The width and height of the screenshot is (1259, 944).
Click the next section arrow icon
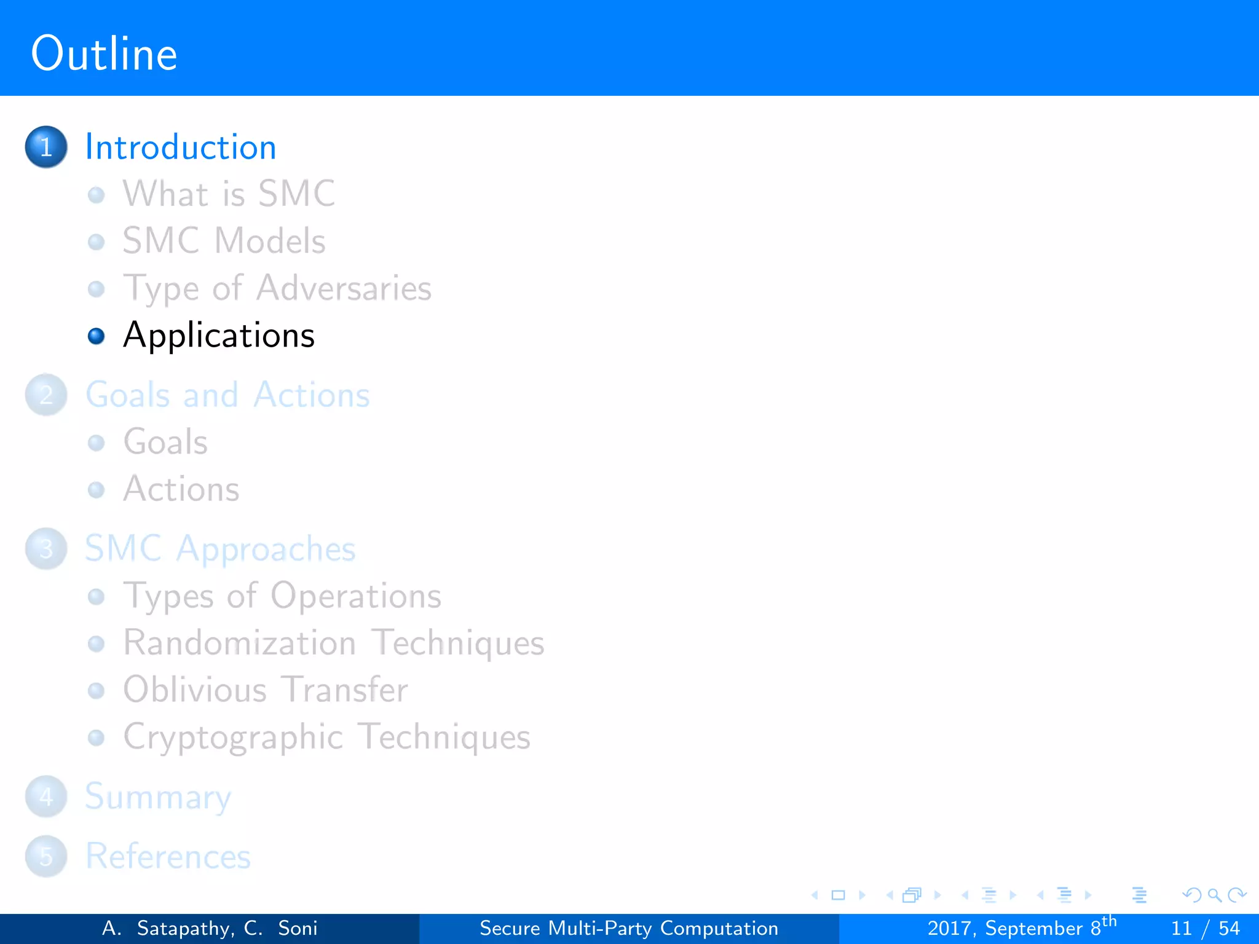pos(1088,895)
